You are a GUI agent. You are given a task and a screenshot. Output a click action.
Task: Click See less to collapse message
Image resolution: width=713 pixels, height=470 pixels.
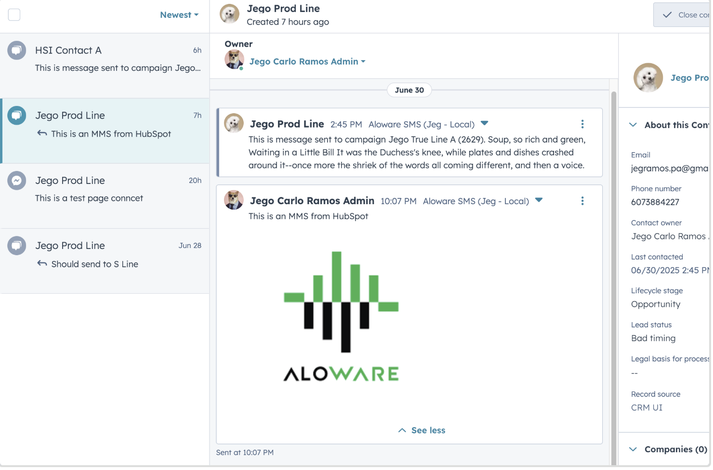pyautogui.click(x=422, y=431)
